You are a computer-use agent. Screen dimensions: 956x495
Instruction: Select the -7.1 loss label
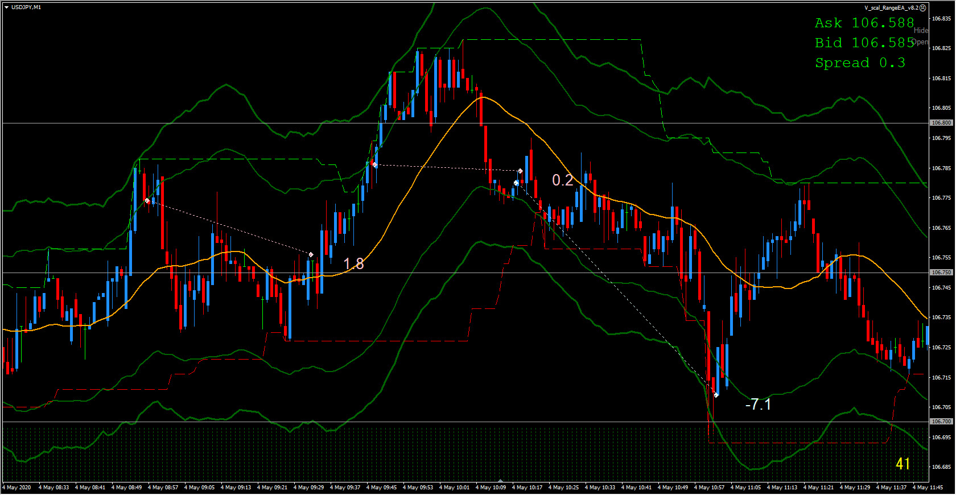pos(758,404)
